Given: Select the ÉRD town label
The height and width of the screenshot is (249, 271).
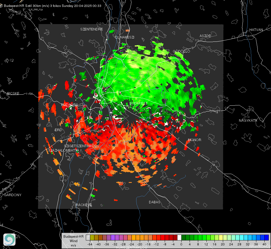Looking at the screenshot, I should click(x=58, y=130).
